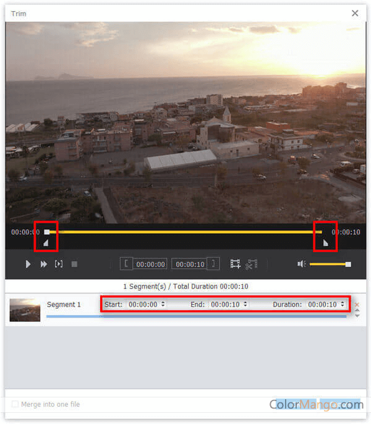371x424 pixels.
Task: Click the End time stepper arrows
Action: point(245,304)
